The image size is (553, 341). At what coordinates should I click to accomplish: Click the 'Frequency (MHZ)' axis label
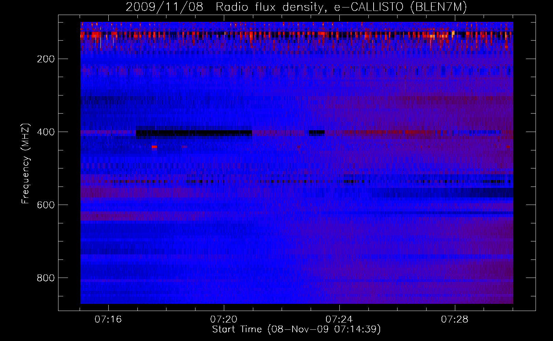click(x=26, y=164)
